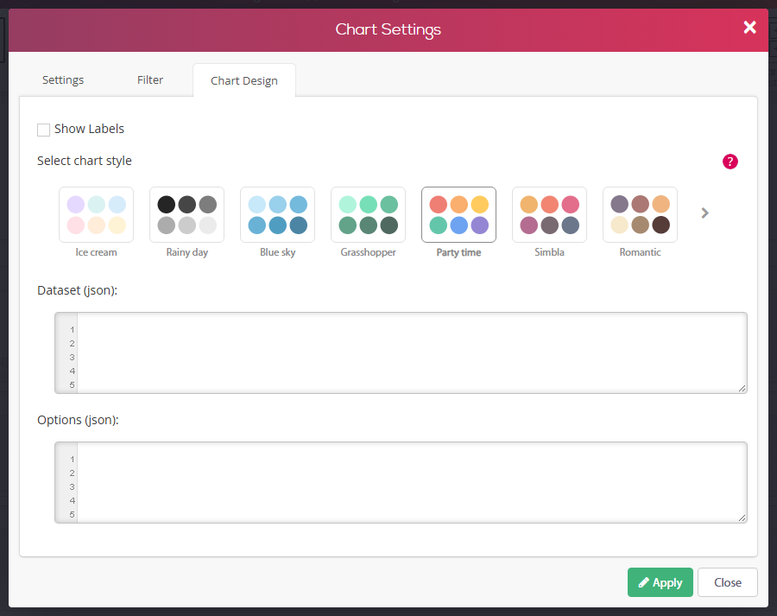Image resolution: width=777 pixels, height=616 pixels.
Task: Grab the Options editor resize handle
Action: pos(742,518)
